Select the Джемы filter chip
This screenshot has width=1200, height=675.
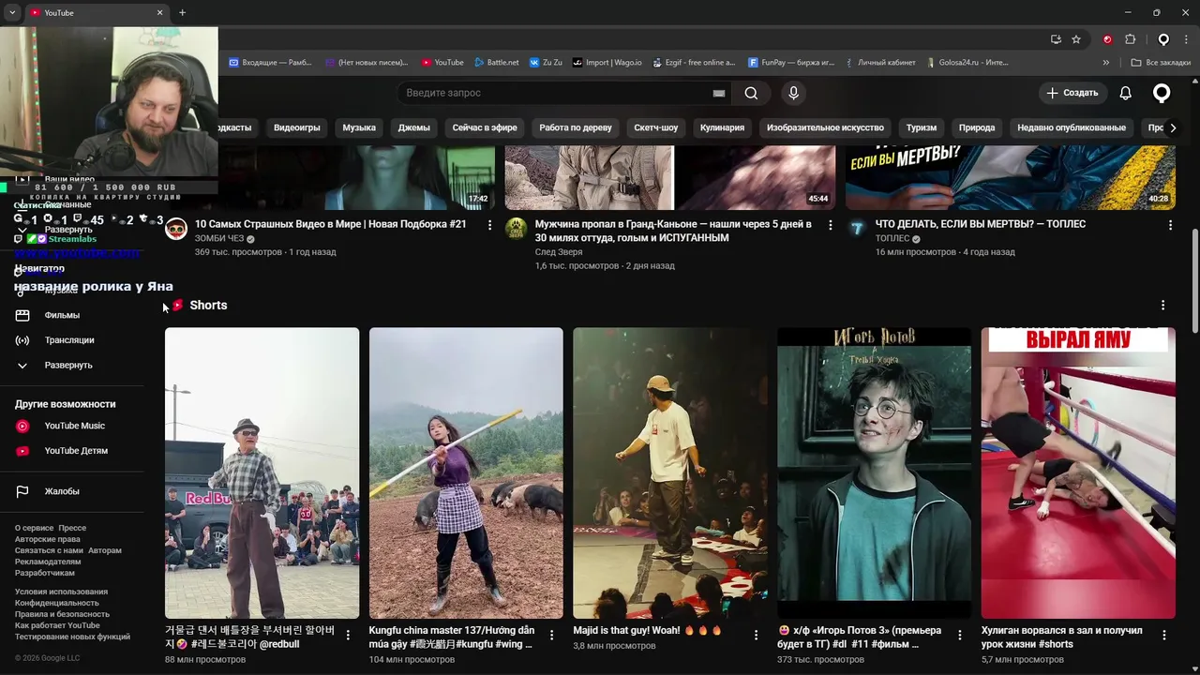coord(413,127)
